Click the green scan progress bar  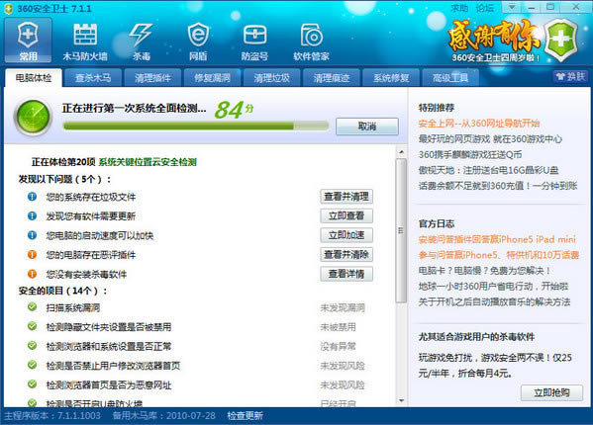(196, 127)
